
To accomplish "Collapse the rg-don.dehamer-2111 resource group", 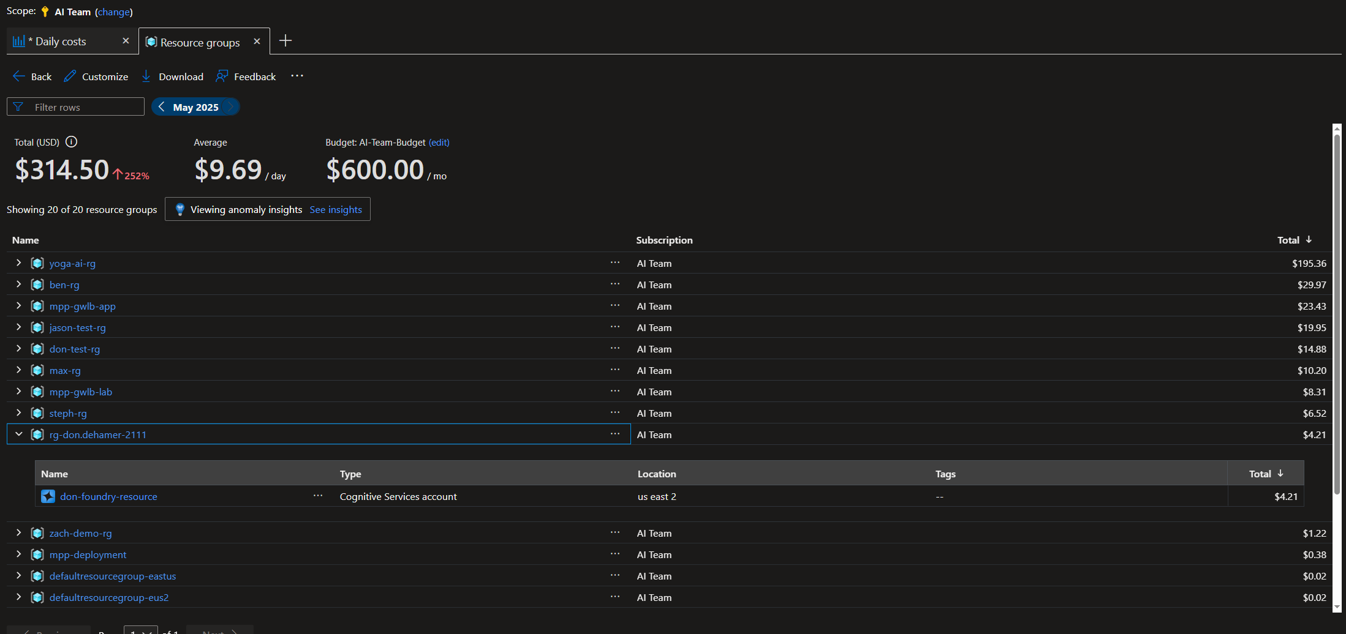I will (19, 434).
